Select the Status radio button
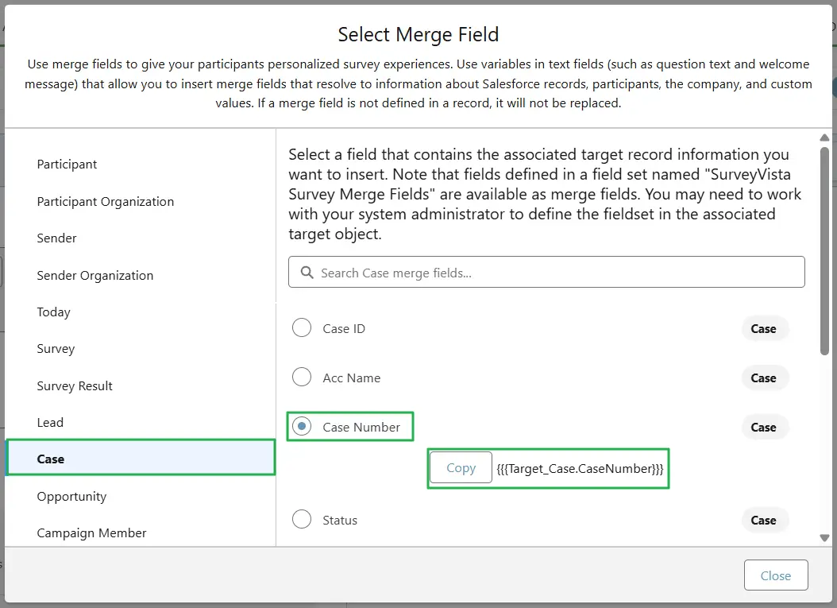The height and width of the screenshot is (608, 837). pyautogui.click(x=302, y=519)
